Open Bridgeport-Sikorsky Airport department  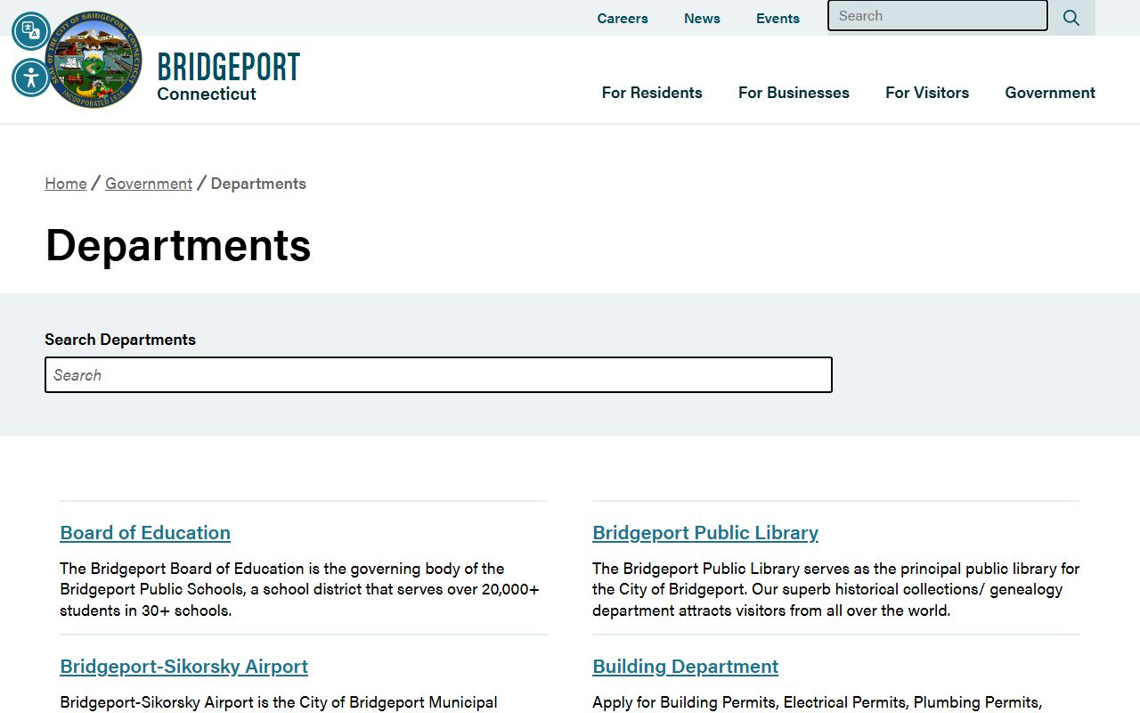[183, 667]
